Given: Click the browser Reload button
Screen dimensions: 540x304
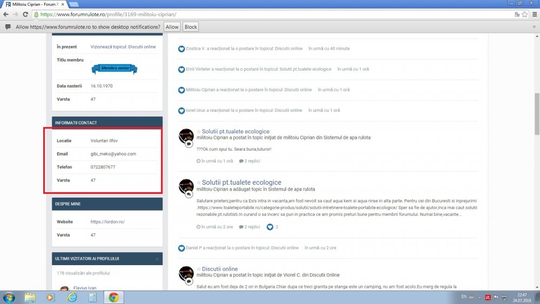Looking at the screenshot, I should (25, 15).
